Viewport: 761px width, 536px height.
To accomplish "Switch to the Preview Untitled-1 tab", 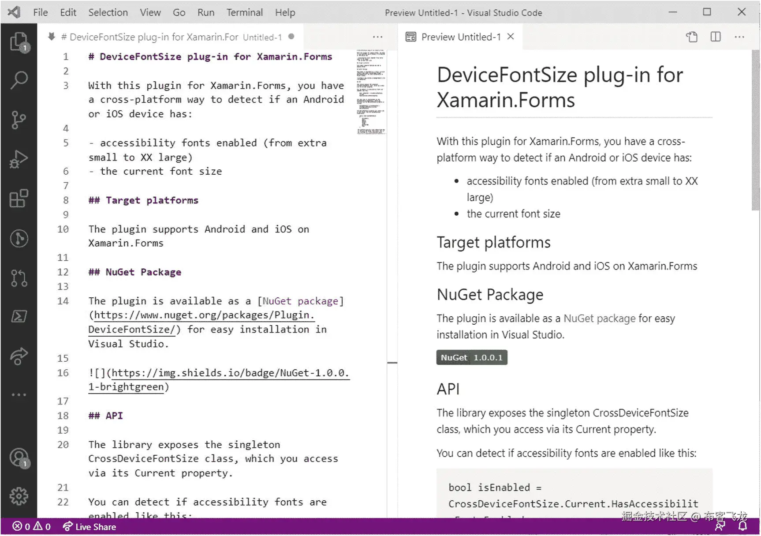I will click(461, 37).
